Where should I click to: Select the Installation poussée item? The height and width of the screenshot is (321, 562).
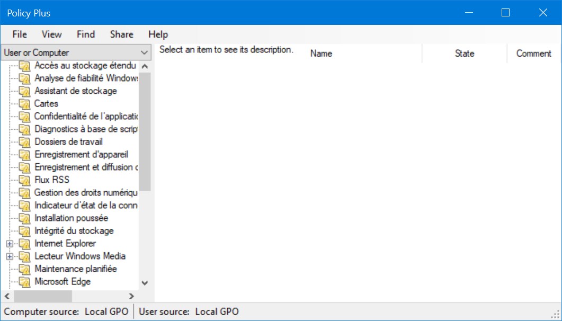(x=72, y=218)
